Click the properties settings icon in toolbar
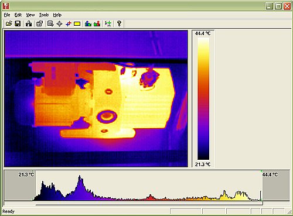This screenshot has width=293, height=216. pyautogui.click(x=40, y=24)
